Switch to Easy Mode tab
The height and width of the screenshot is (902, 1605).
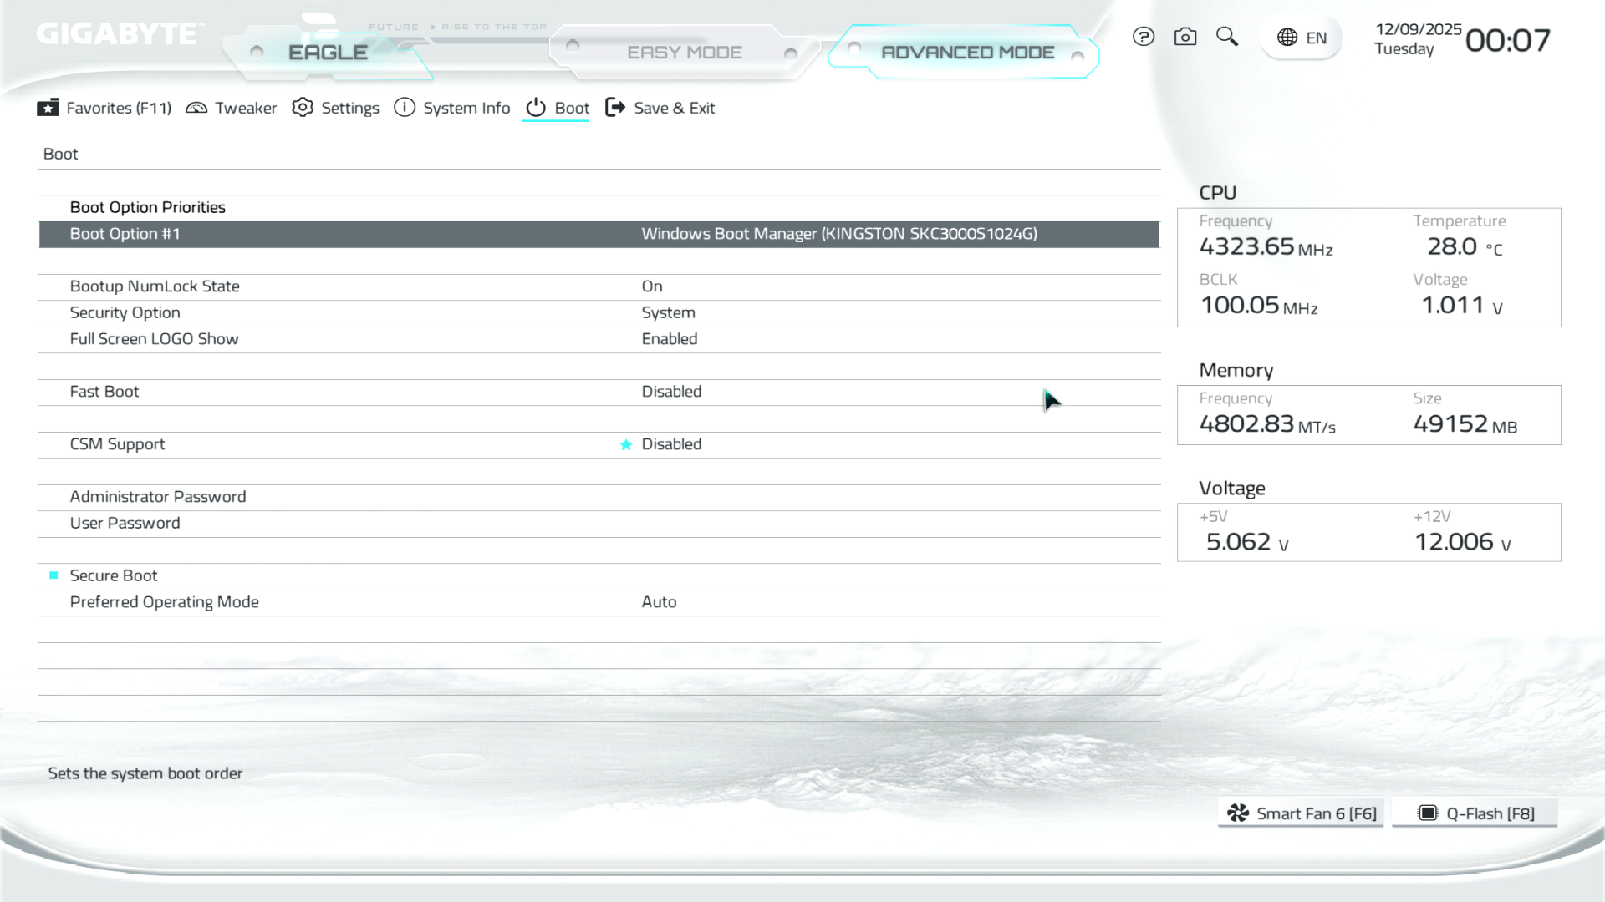(x=684, y=53)
